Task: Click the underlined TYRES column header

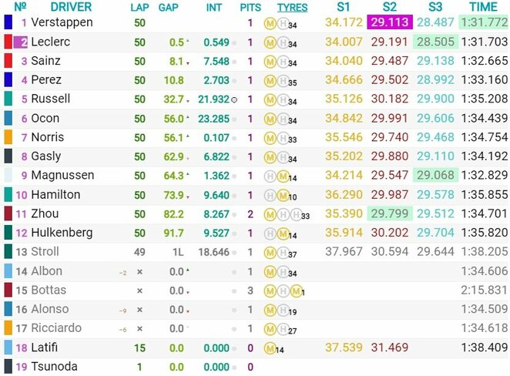Action: (x=292, y=8)
